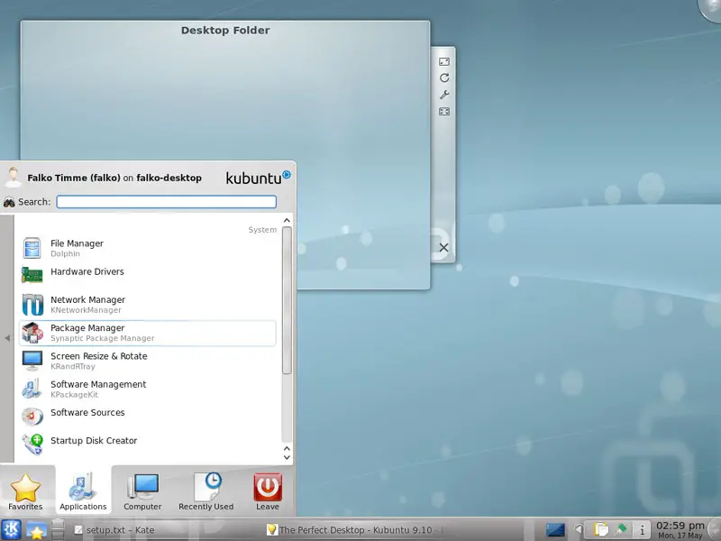Open Startup Disk Creator
Image resolution: width=721 pixels, height=541 pixels.
tap(148, 445)
